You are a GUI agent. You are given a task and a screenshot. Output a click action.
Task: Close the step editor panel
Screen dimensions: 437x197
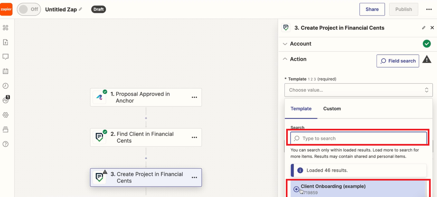(x=432, y=28)
